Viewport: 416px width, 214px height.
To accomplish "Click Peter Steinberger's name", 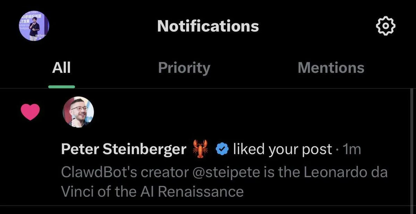I will coord(123,148).
